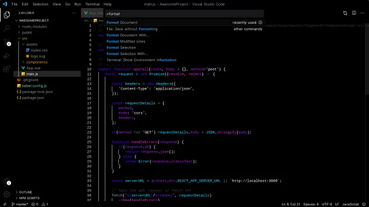Click the command palette input field
This screenshot has height=207, width=369.
point(184,14)
